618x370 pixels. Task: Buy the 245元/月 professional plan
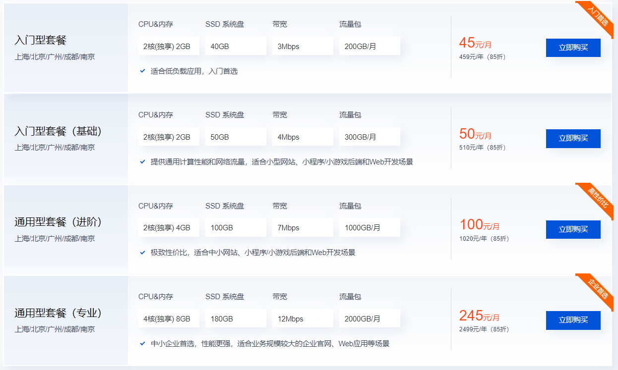(573, 320)
